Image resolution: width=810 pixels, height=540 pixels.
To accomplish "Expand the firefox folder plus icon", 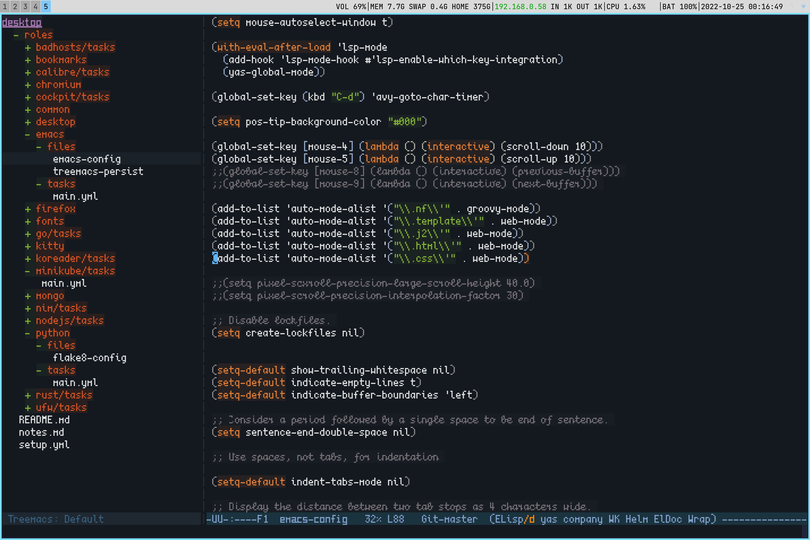I will [x=28, y=209].
